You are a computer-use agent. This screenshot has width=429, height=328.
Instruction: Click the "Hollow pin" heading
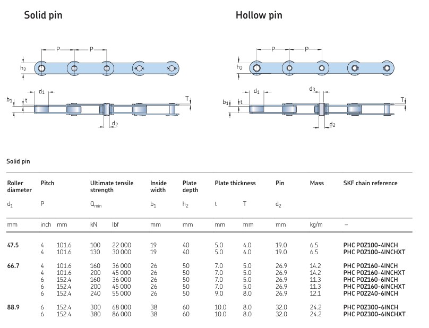[x=259, y=15]
